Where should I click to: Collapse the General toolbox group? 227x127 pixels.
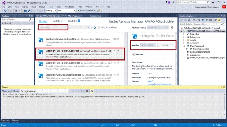tap(3, 23)
